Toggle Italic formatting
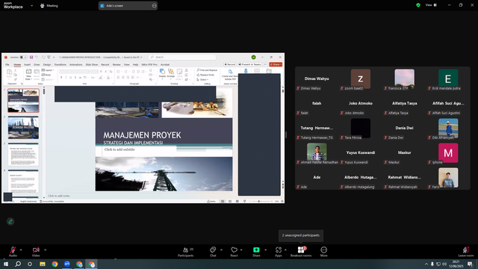Viewport: 478px width, 269px height. click(x=66, y=78)
